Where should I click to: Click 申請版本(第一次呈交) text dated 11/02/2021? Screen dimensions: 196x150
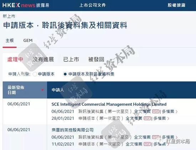(101, 144)
